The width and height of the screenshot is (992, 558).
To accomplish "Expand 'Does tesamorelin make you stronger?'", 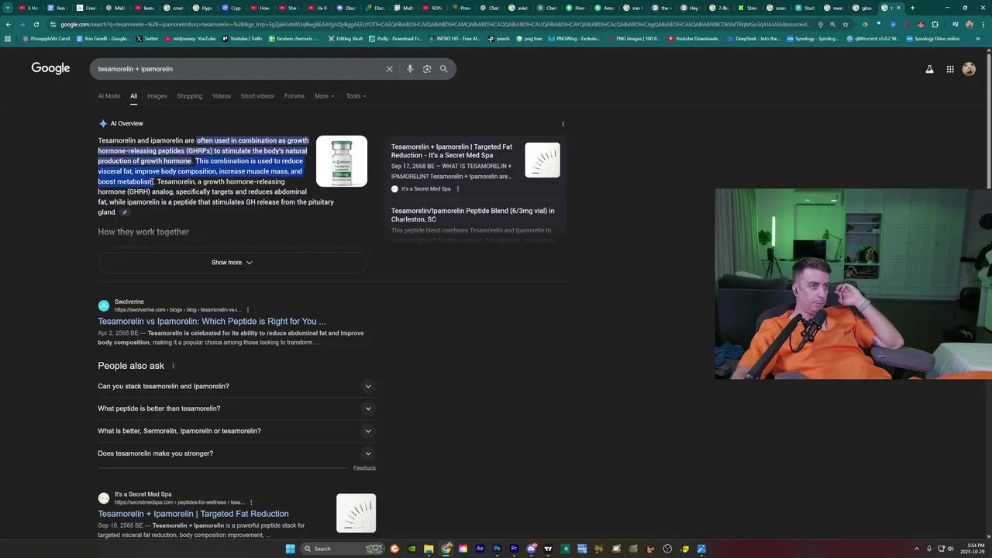I will (x=236, y=453).
